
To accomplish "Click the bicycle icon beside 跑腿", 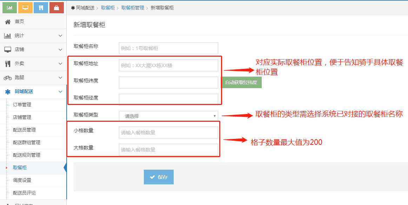I will 8,78.
